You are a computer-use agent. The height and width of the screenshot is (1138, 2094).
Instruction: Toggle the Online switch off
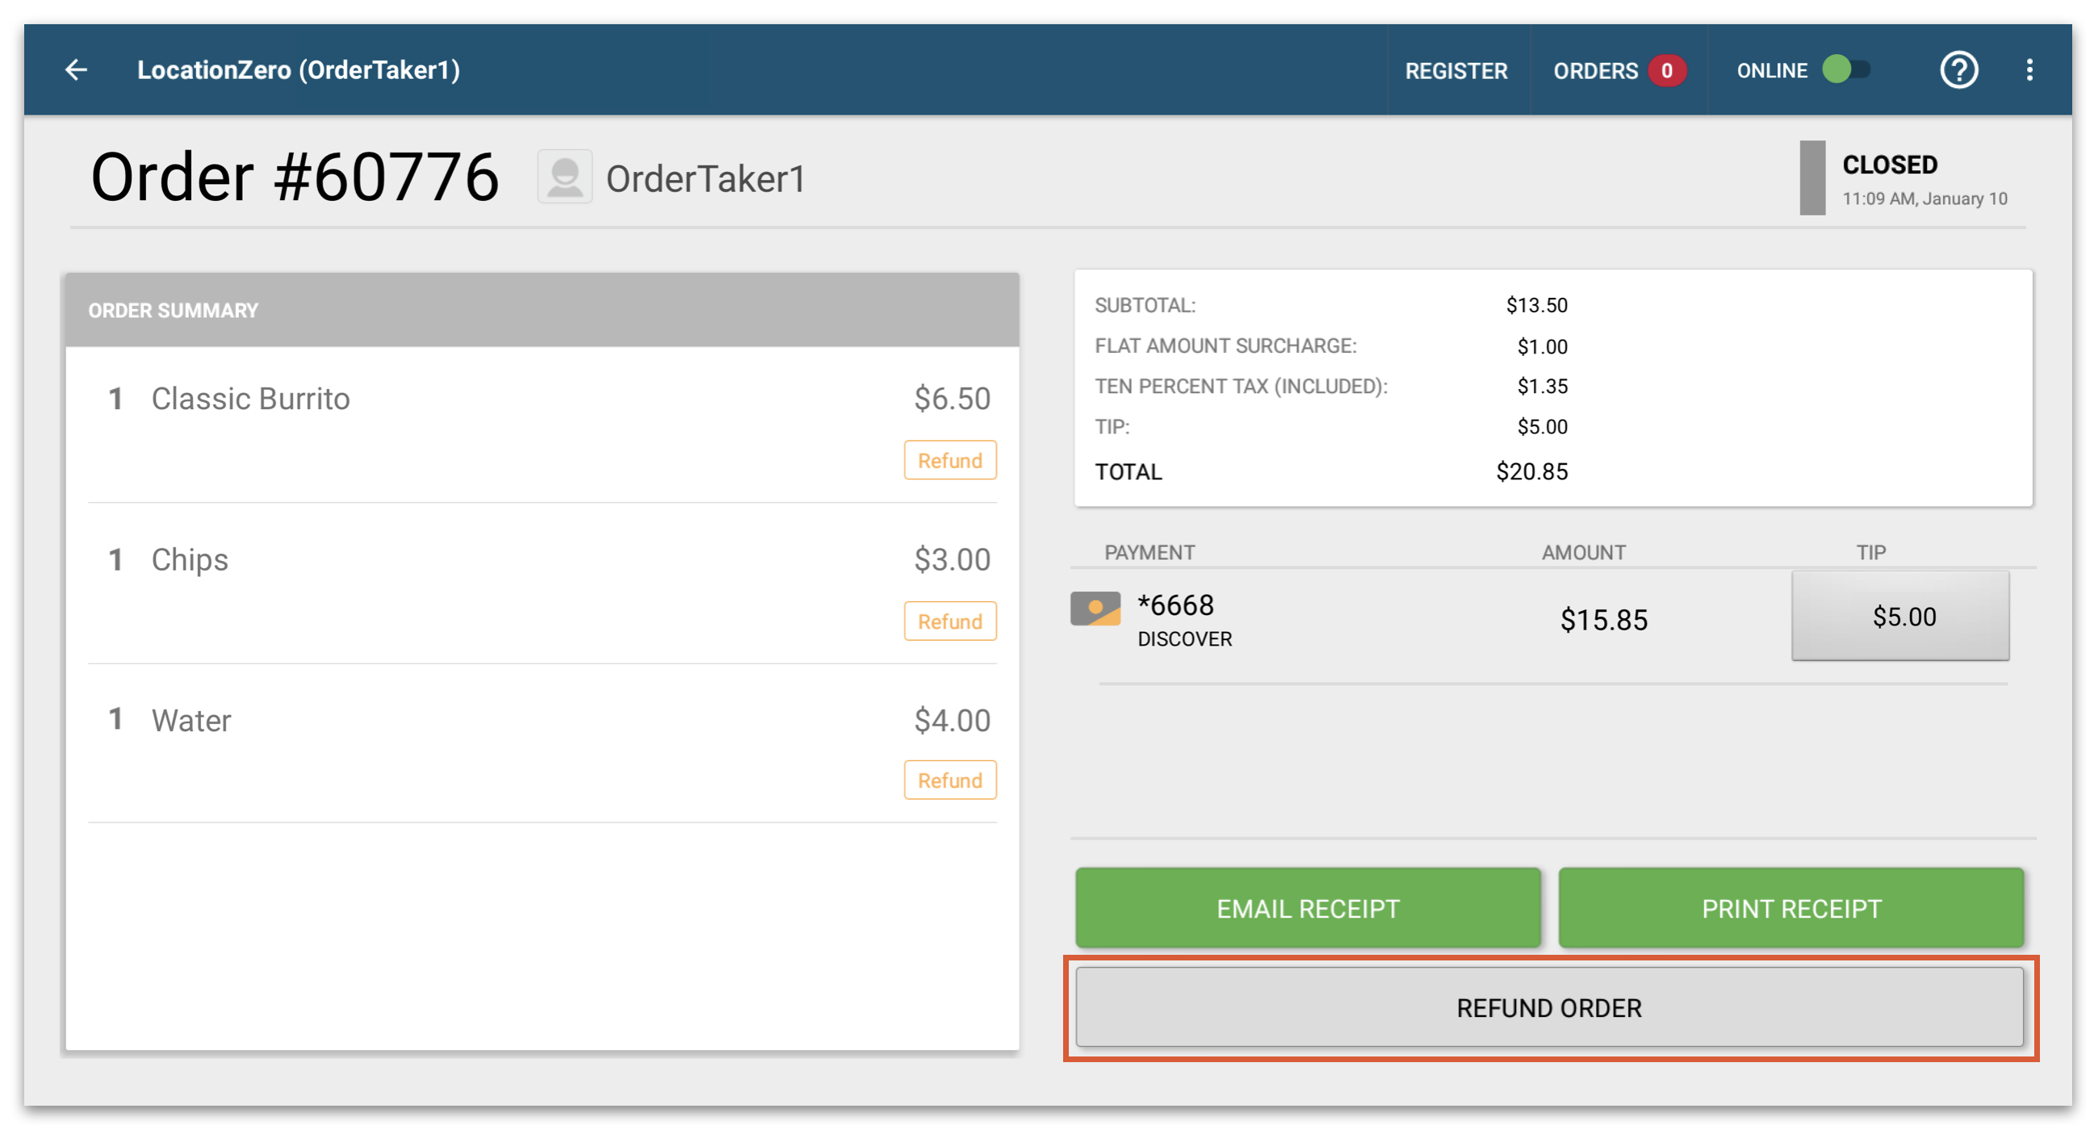1845,70
